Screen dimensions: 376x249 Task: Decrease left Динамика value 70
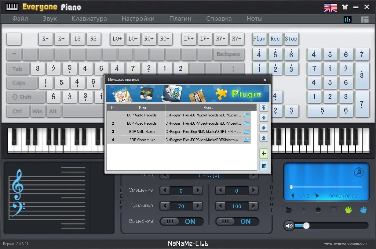click(x=165, y=206)
